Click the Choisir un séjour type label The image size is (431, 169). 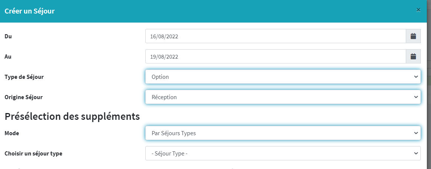click(33, 153)
